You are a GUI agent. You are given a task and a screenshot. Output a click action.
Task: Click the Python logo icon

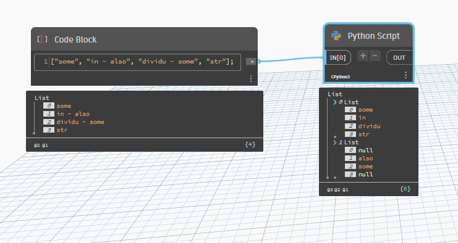(x=336, y=36)
